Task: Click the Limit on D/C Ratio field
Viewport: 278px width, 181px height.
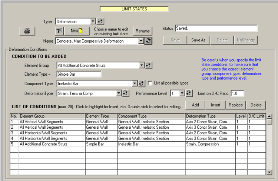Action: pyautogui.click(x=237, y=93)
